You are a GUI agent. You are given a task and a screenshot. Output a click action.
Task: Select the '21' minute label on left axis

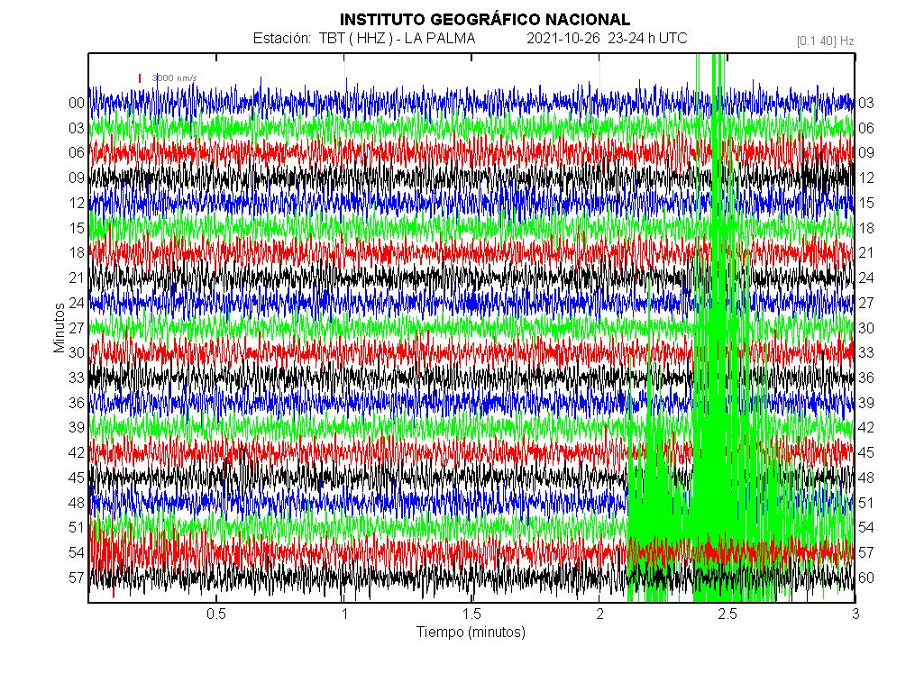click(77, 278)
